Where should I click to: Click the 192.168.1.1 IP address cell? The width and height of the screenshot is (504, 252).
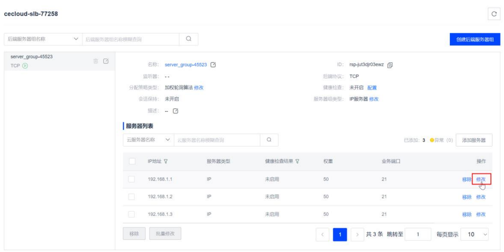click(x=160, y=179)
